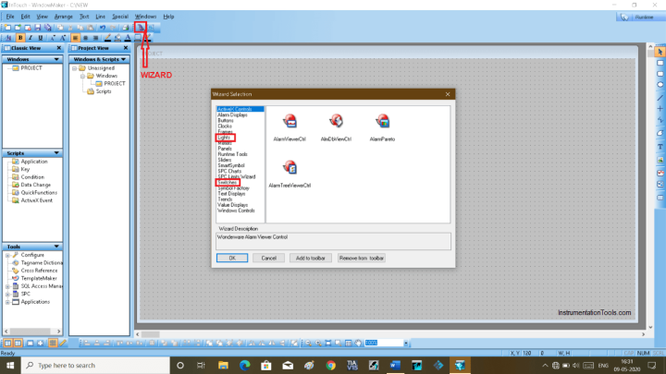Click the Wizard toolbar icon
Image resolution: width=666 pixels, height=374 pixels.
[x=140, y=28]
